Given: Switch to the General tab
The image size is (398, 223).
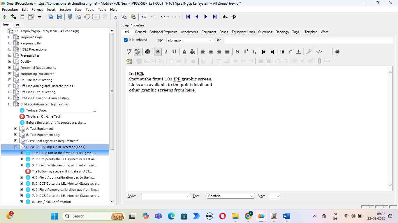Looking at the screenshot, I should (x=140, y=32).
